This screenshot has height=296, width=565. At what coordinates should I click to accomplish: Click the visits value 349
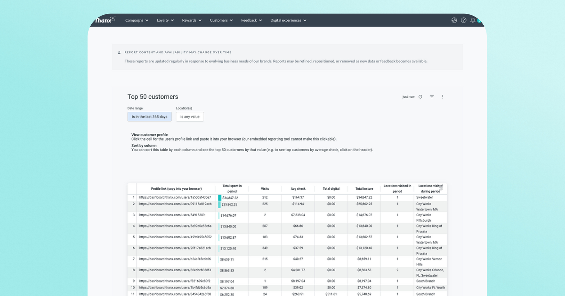point(265,248)
